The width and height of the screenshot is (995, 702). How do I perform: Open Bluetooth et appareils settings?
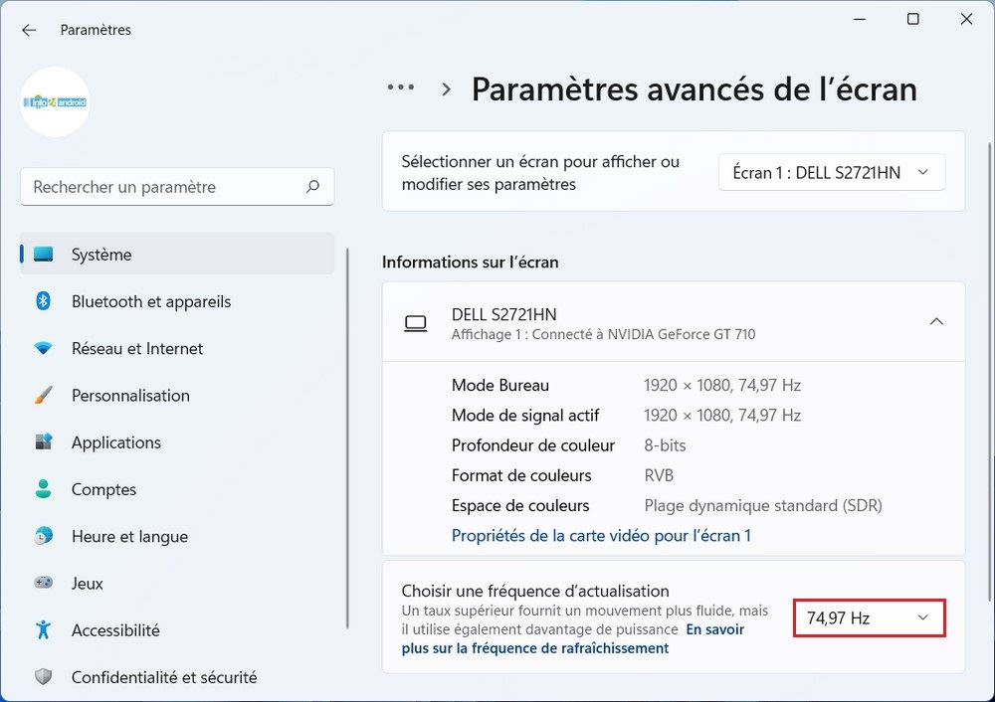pyautogui.click(x=44, y=301)
